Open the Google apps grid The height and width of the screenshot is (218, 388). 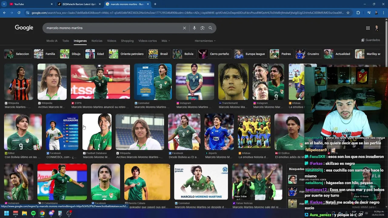[x=368, y=28]
